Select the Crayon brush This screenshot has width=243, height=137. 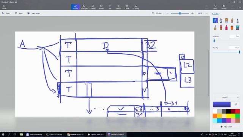coord(226,28)
